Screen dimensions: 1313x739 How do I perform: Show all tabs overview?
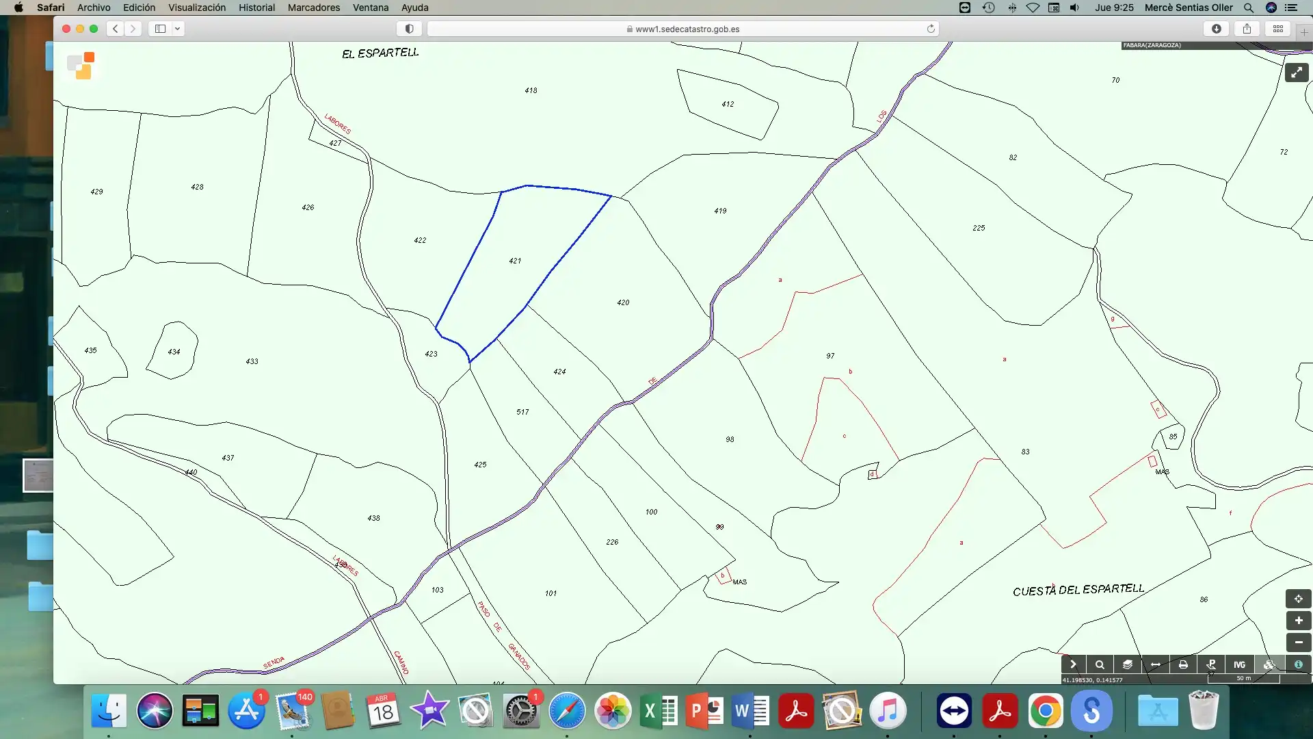pyautogui.click(x=1278, y=29)
